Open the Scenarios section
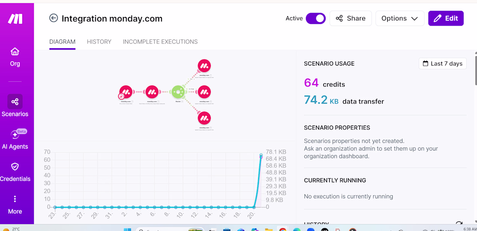This screenshot has width=477, height=231. click(15, 106)
